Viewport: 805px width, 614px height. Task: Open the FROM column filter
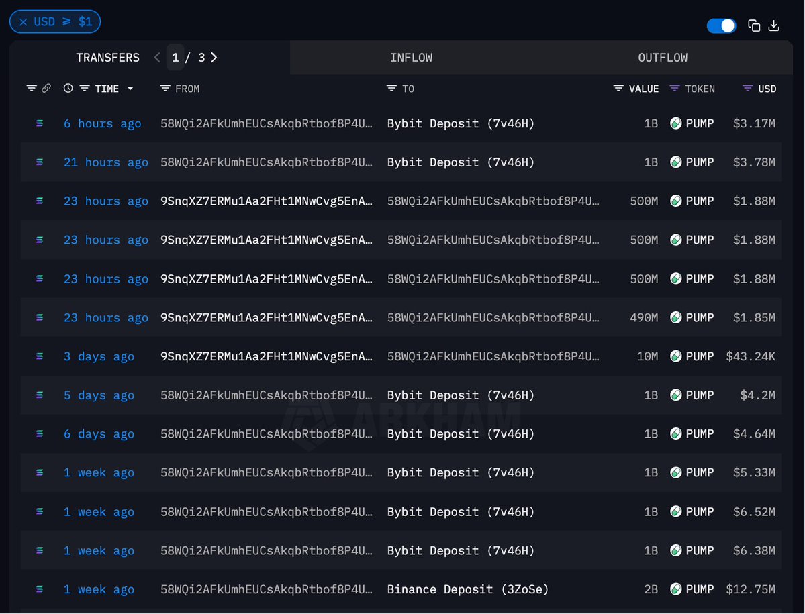[164, 88]
